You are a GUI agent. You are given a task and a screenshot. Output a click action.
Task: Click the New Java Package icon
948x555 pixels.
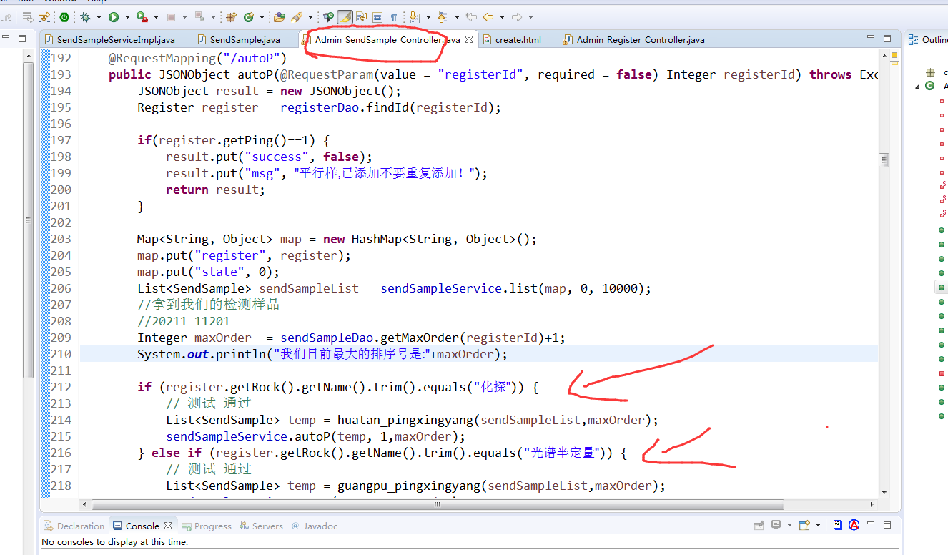point(231,16)
